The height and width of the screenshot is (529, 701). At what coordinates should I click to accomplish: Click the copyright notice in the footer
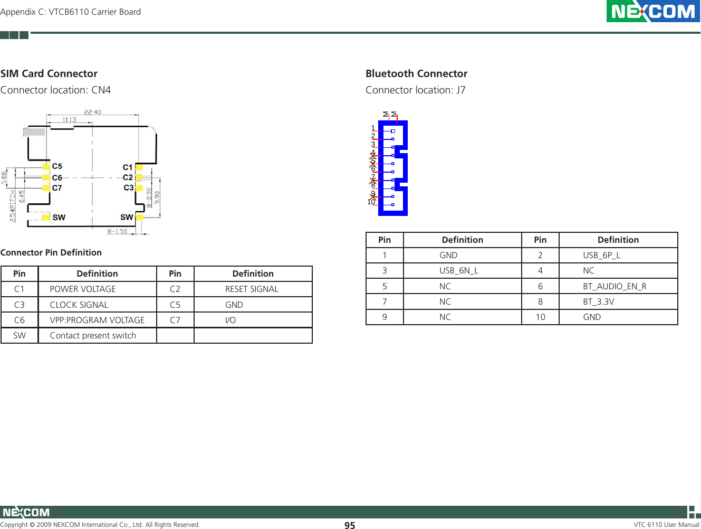[100, 525]
